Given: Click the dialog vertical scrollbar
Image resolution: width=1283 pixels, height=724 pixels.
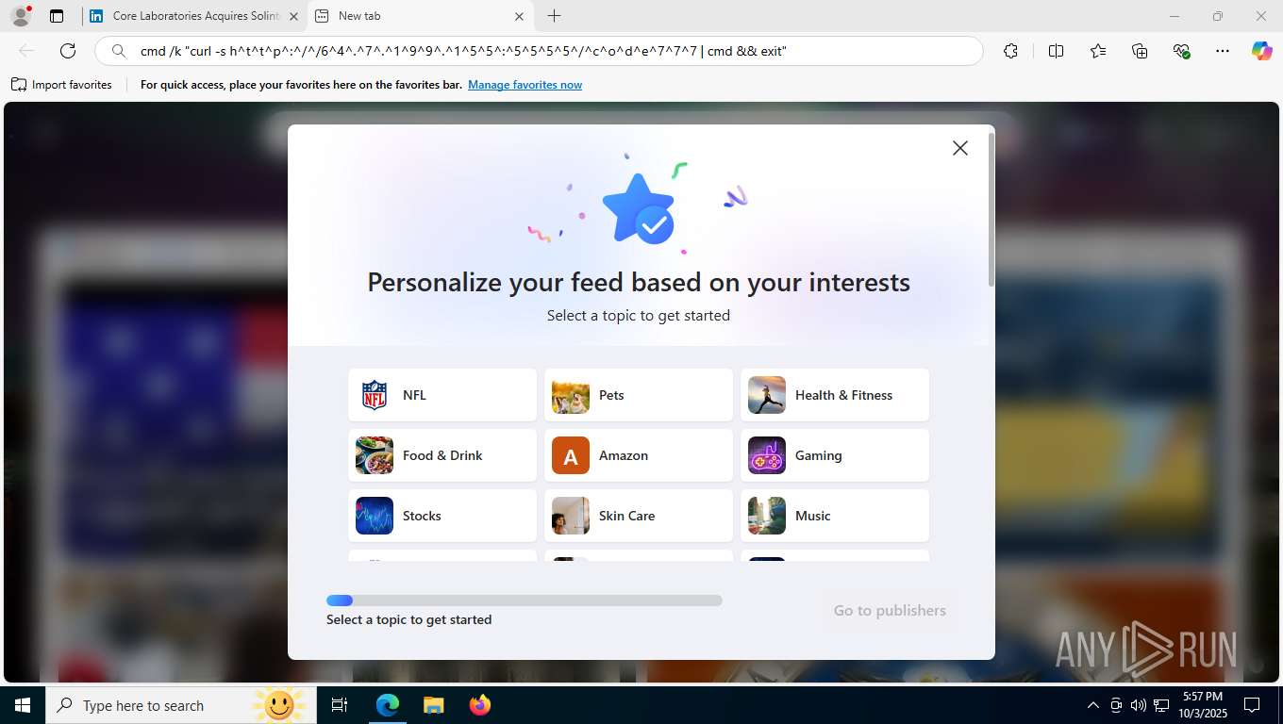Looking at the screenshot, I should [x=991, y=209].
